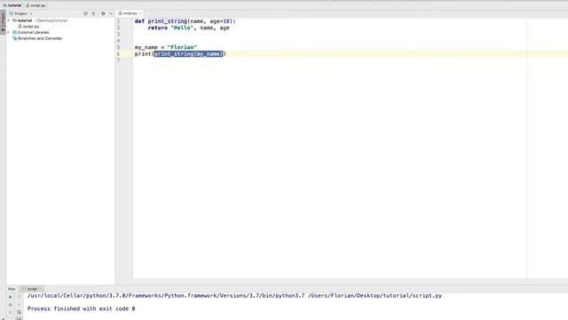This screenshot has width=568, height=320.
Task: Select the script.py editor tab
Action: (130, 13)
